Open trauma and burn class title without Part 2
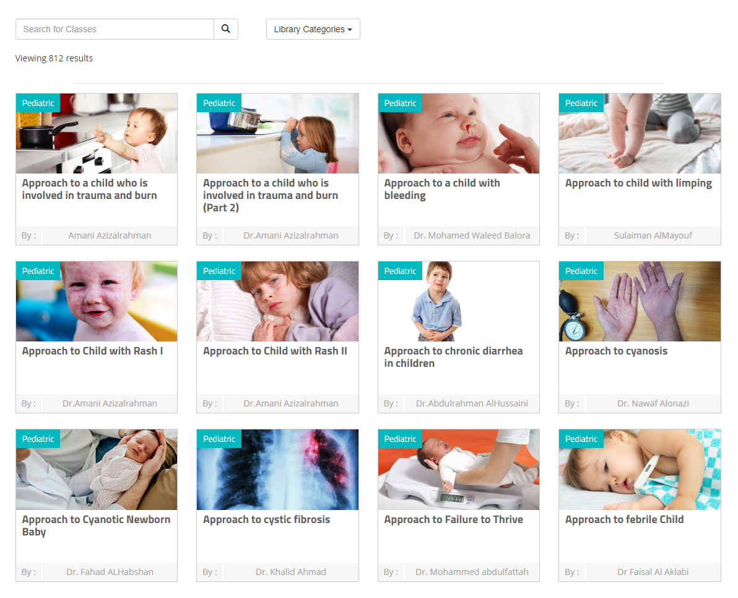738x598 pixels. 89,189
